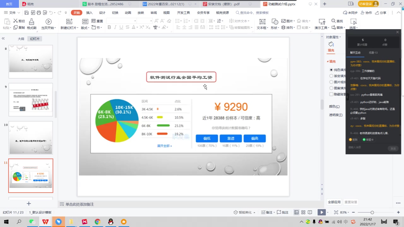Open the Layout (版式) dropdown
The height and width of the screenshot is (227, 404).
(85, 28)
